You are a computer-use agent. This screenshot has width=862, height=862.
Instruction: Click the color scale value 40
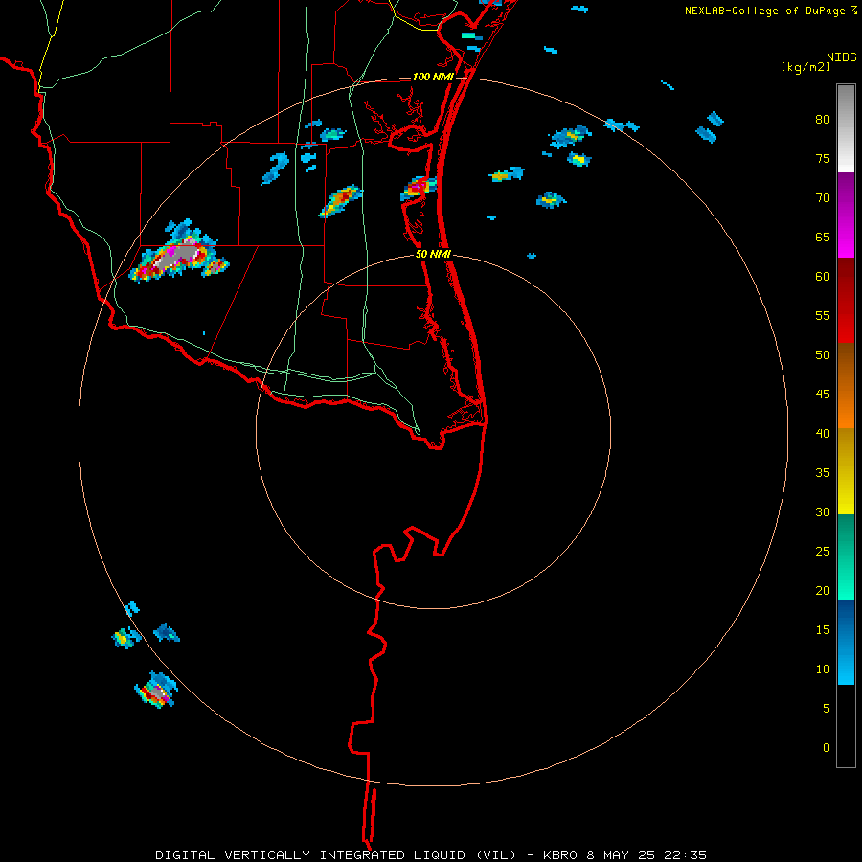823,433
